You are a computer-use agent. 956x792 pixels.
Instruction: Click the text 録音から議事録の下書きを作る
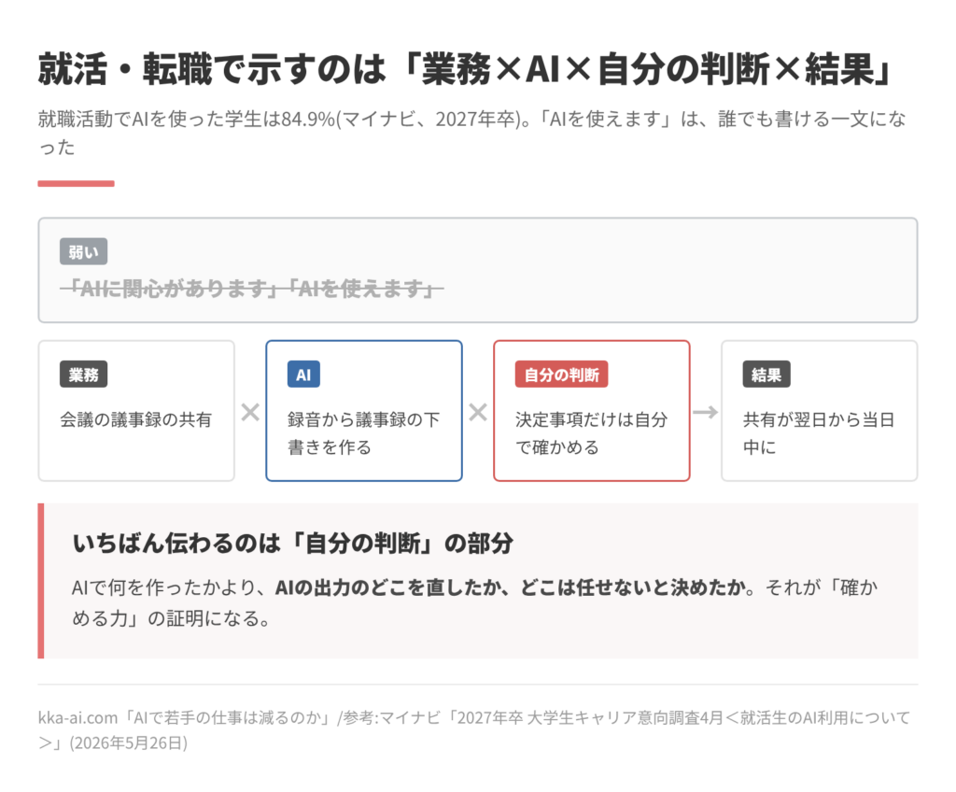point(364,433)
